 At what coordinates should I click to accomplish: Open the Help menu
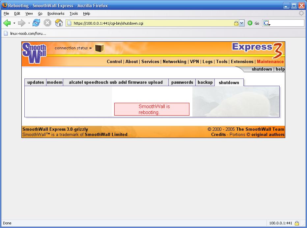click(86, 13)
